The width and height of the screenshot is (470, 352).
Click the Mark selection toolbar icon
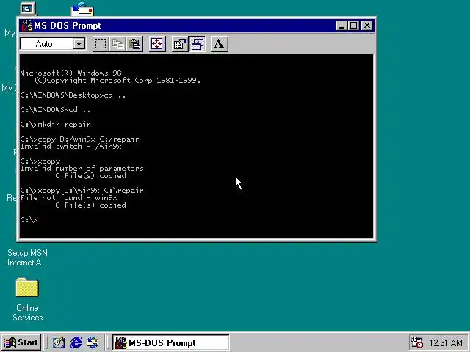pos(101,44)
